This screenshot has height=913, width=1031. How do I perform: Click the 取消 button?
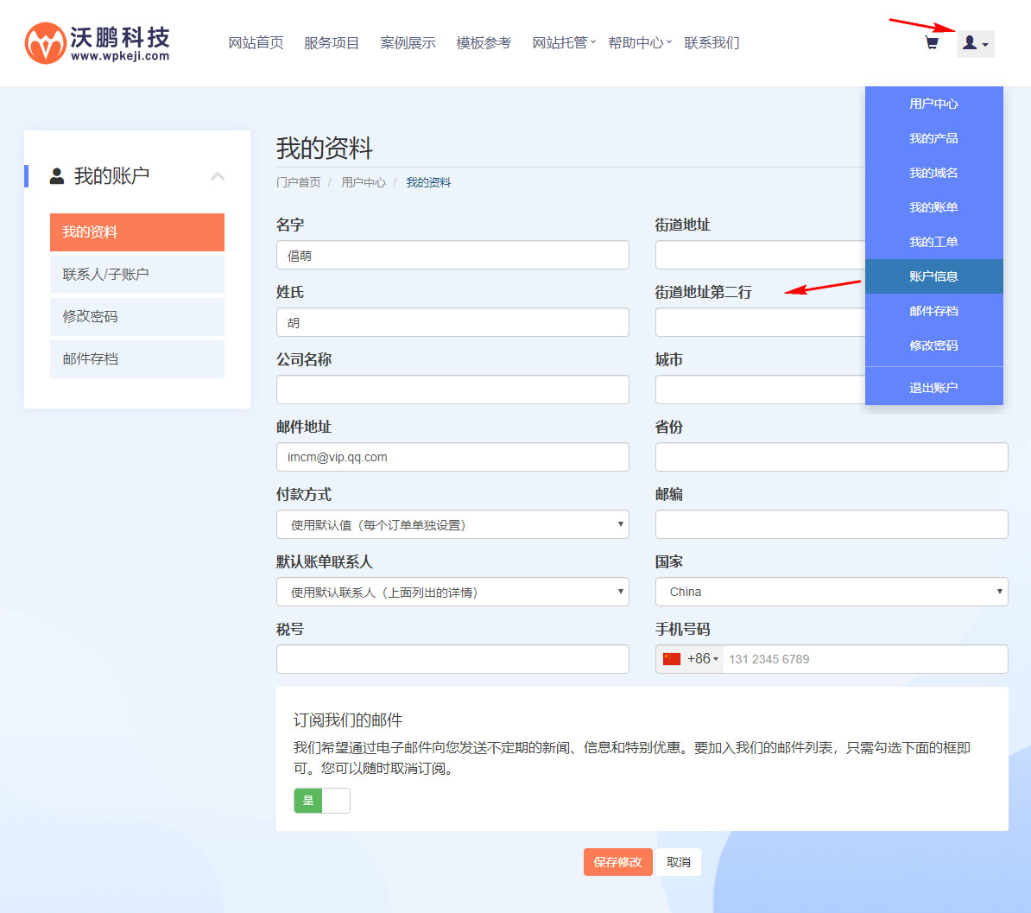[679, 862]
